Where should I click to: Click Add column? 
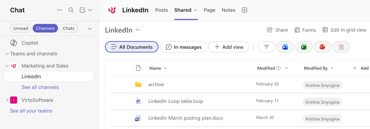click(361, 68)
